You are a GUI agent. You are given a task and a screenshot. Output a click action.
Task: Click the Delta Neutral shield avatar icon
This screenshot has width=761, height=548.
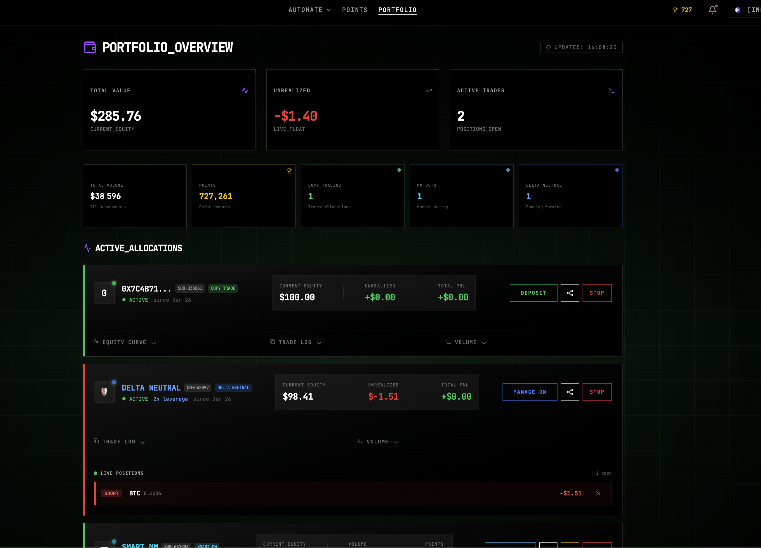pos(104,392)
